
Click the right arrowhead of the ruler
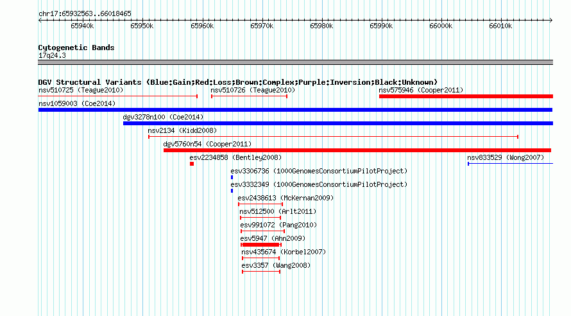551,21
